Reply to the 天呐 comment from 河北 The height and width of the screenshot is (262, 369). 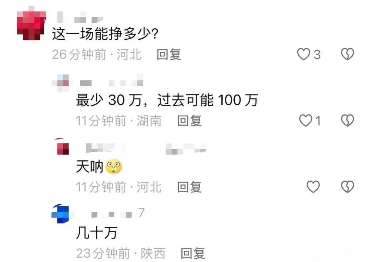189,187
